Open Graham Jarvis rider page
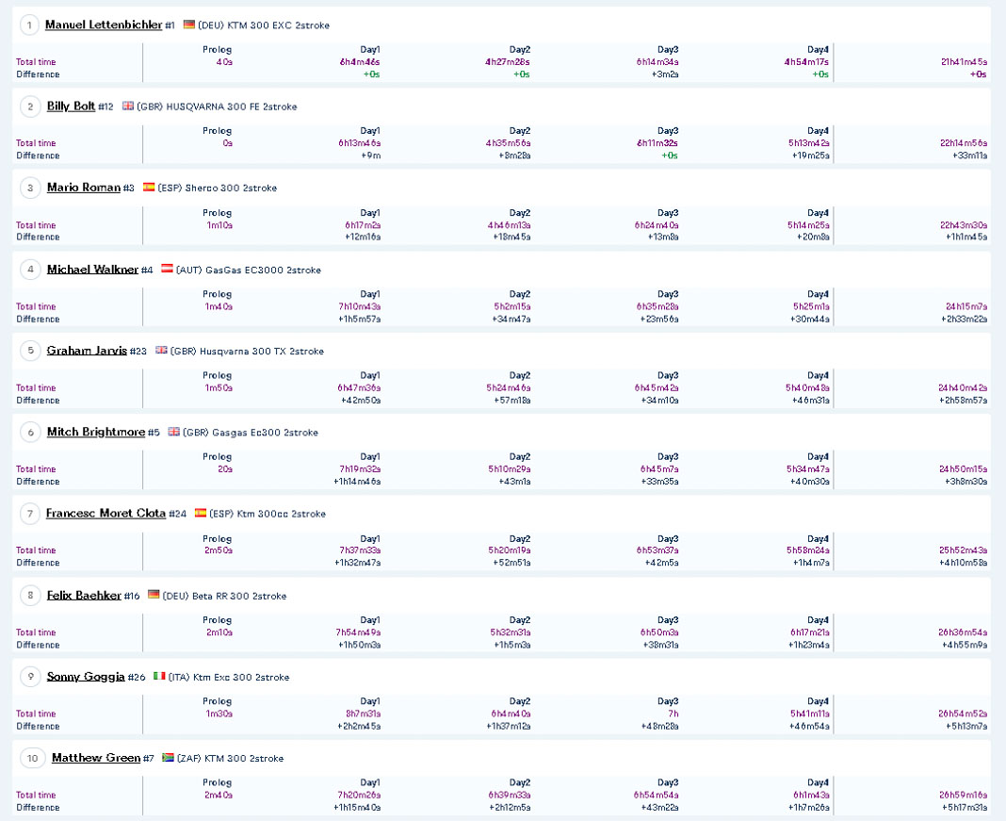Screen dimensions: 1006x821 (87, 351)
